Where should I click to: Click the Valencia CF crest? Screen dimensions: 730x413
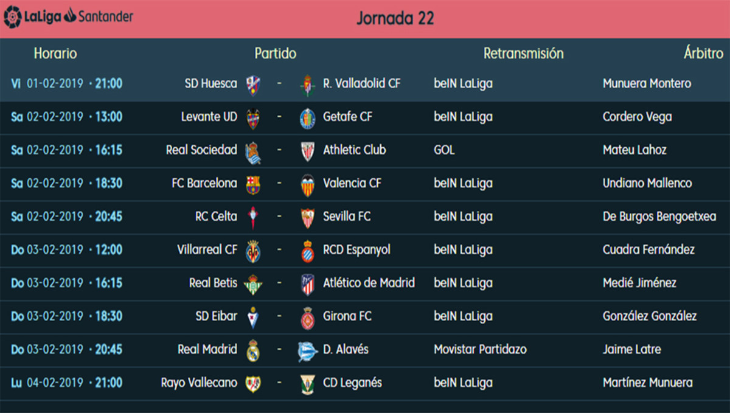(x=308, y=185)
